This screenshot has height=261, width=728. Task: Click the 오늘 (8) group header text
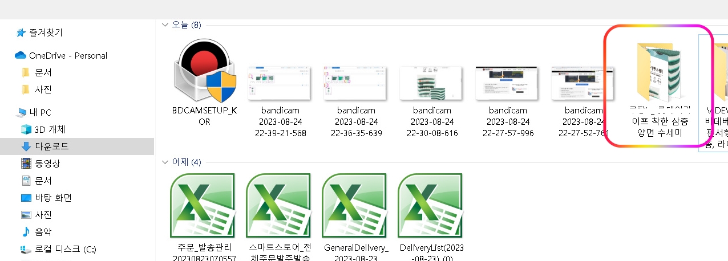tap(187, 25)
